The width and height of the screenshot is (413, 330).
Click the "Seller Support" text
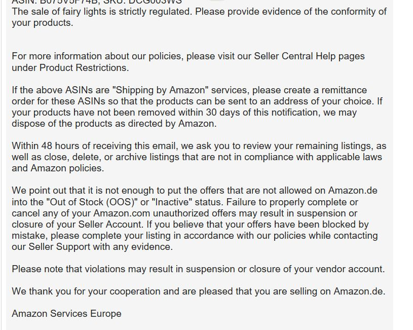click(59, 247)
